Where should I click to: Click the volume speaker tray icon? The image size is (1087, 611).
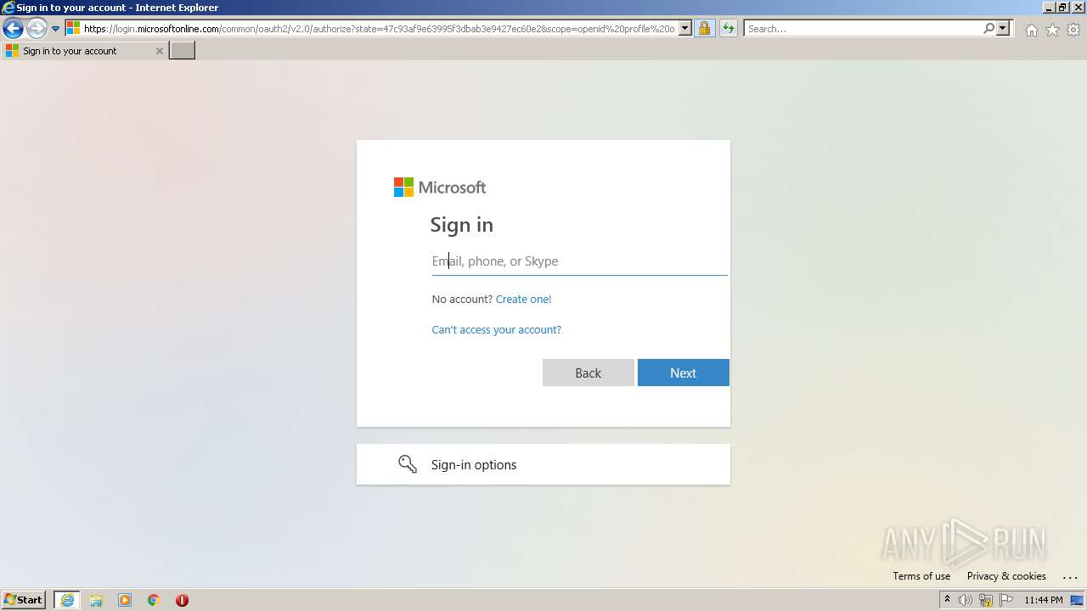coord(966,600)
